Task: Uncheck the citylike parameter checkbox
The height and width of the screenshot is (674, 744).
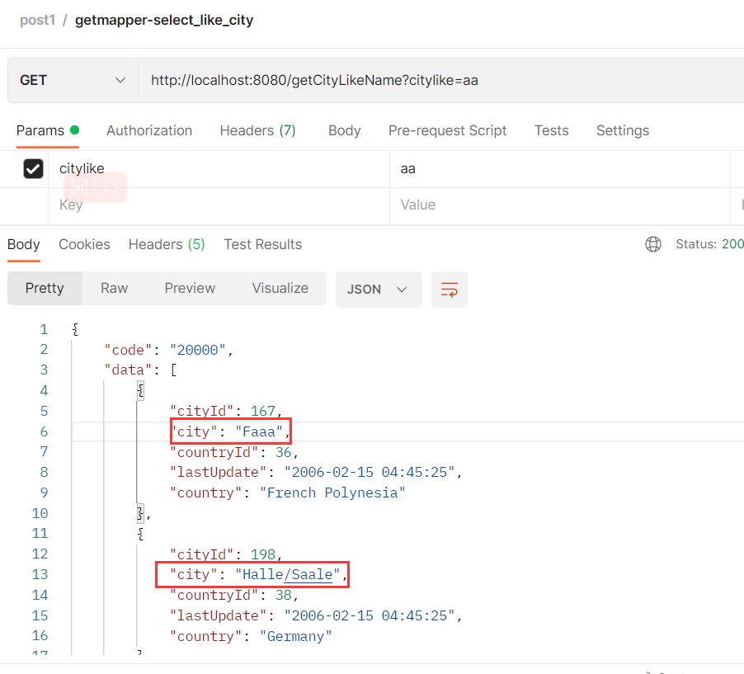Action: point(33,169)
